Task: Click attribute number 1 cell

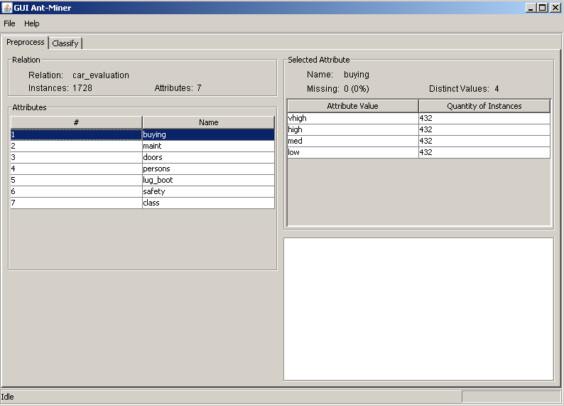Action: point(76,134)
